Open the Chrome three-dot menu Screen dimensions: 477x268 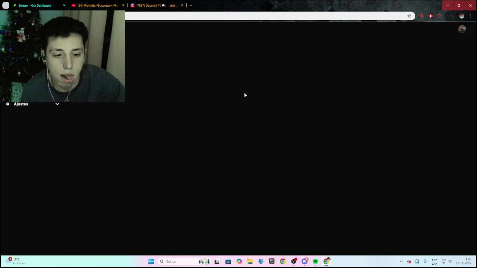point(471,16)
